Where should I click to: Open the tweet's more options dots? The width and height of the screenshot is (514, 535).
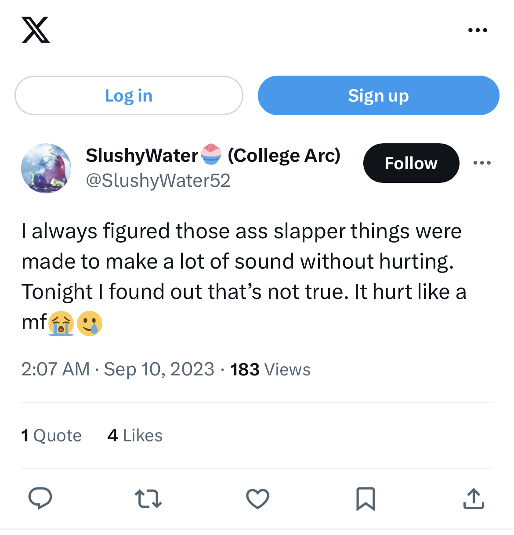tap(482, 163)
